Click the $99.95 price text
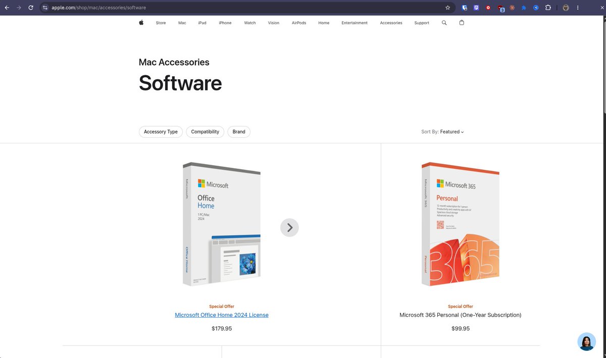 point(461,329)
